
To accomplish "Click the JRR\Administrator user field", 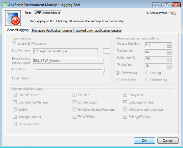I will tap(48, 13).
